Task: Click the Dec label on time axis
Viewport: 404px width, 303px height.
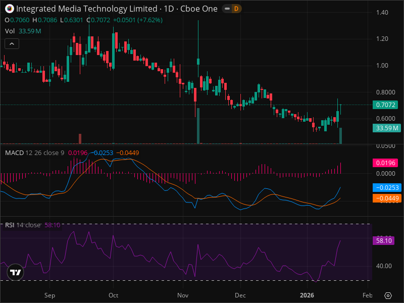Action: pyautogui.click(x=240, y=295)
